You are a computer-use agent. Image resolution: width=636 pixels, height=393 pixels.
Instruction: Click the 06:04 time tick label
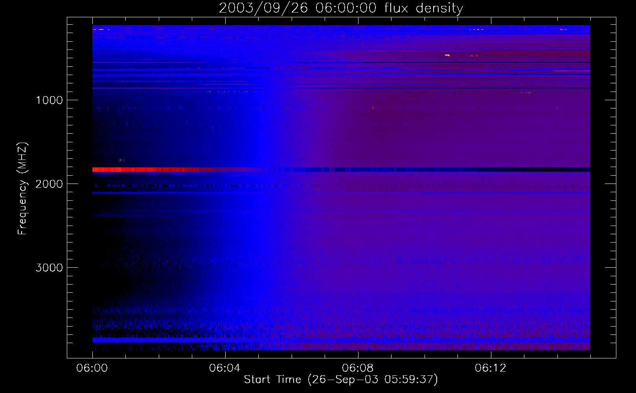(225, 368)
